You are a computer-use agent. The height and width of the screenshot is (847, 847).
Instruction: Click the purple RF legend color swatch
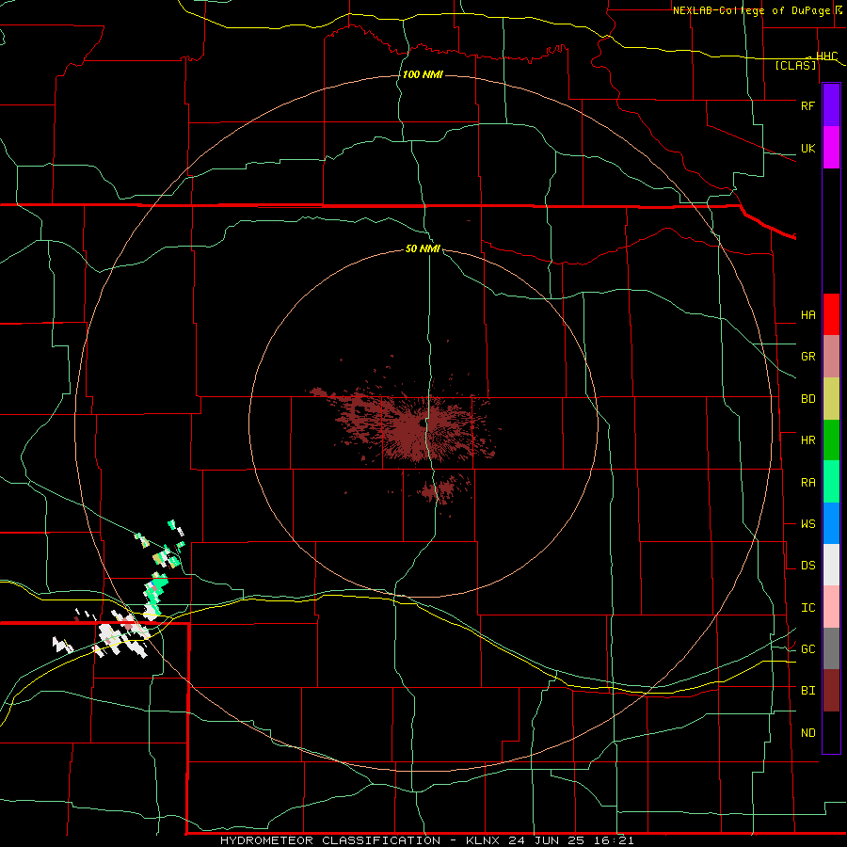coord(831,105)
